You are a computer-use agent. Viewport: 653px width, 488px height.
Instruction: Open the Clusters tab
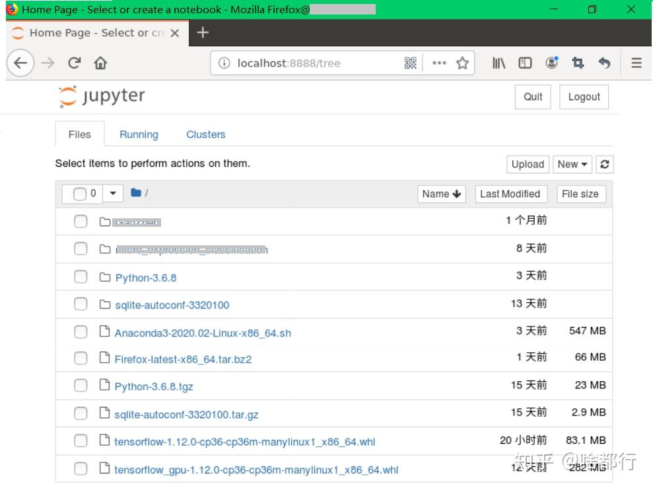click(x=205, y=134)
